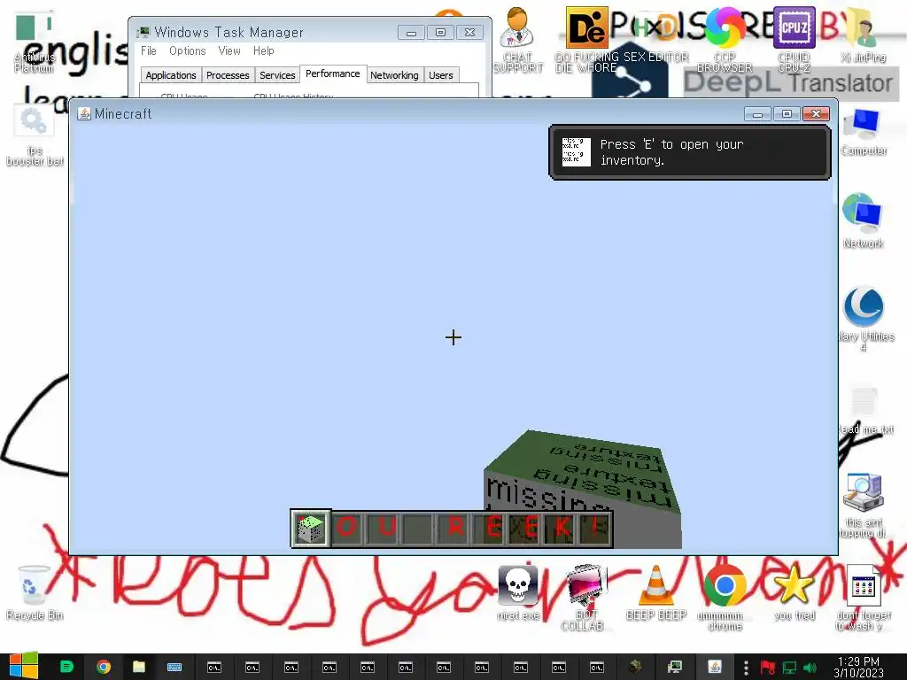Screen dimensions: 907x680
Task: Minimize the Minecraft window
Action: click(x=757, y=114)
